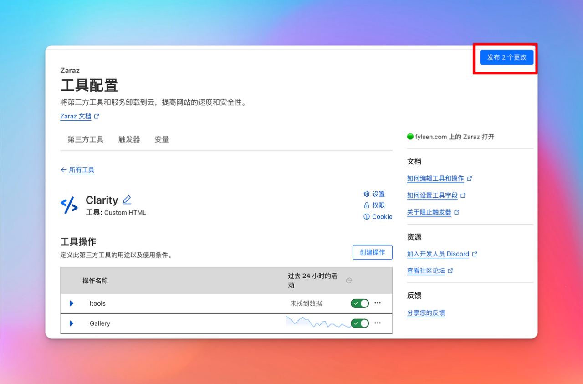
Task: Click the 未找到数据 cell in itools row
Action: tap(306, 303)
